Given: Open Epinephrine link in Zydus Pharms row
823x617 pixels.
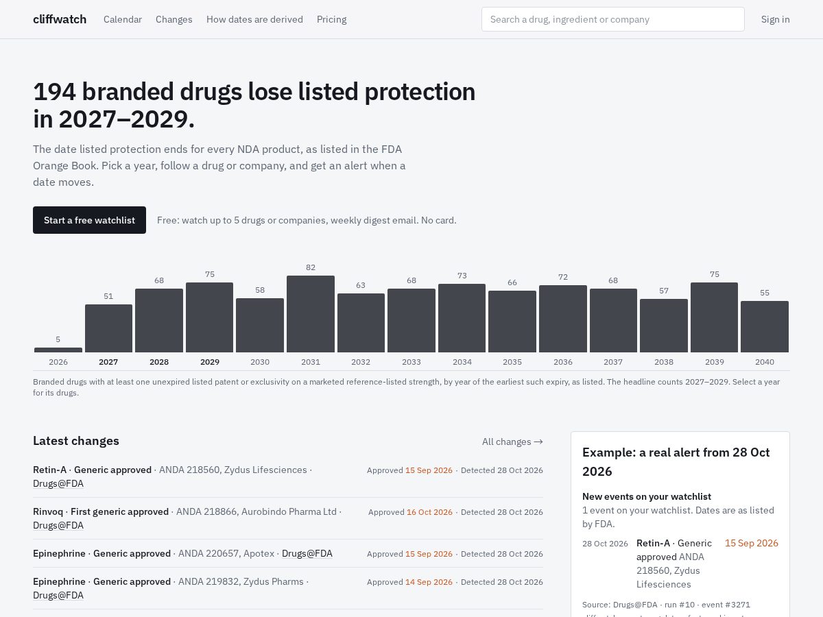Looking at the screenshot, I should point(59,581).
